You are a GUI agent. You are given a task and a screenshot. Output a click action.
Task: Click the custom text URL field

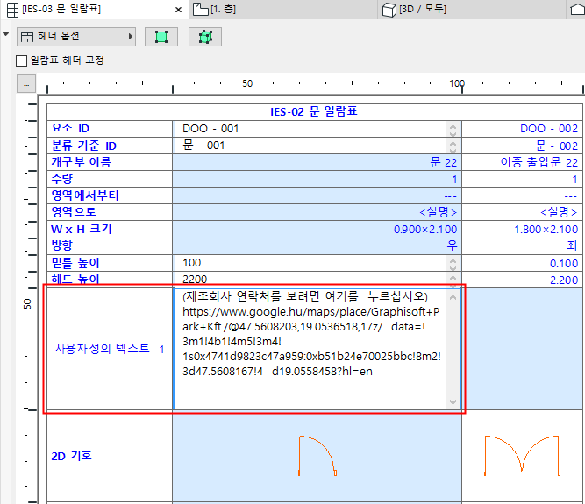coord(310,349)
